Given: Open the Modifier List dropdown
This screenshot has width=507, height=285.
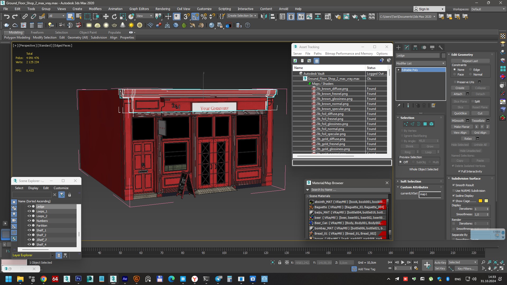Looking at the screenshot, I should [421, 63].
